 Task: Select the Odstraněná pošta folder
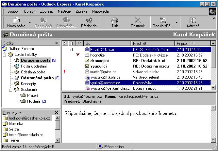click(x=37, y=78)
